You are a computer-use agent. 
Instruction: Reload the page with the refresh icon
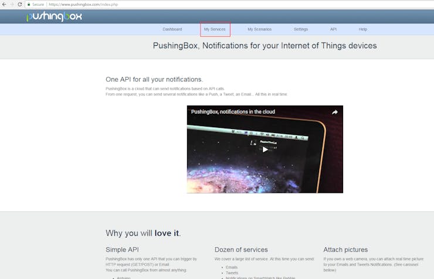(x=20, y=5)
